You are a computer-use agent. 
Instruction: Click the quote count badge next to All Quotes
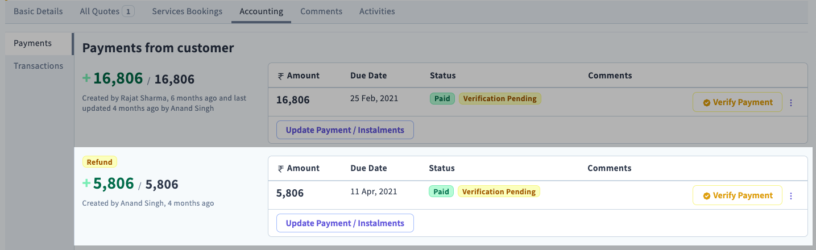(x=129, y=11)
